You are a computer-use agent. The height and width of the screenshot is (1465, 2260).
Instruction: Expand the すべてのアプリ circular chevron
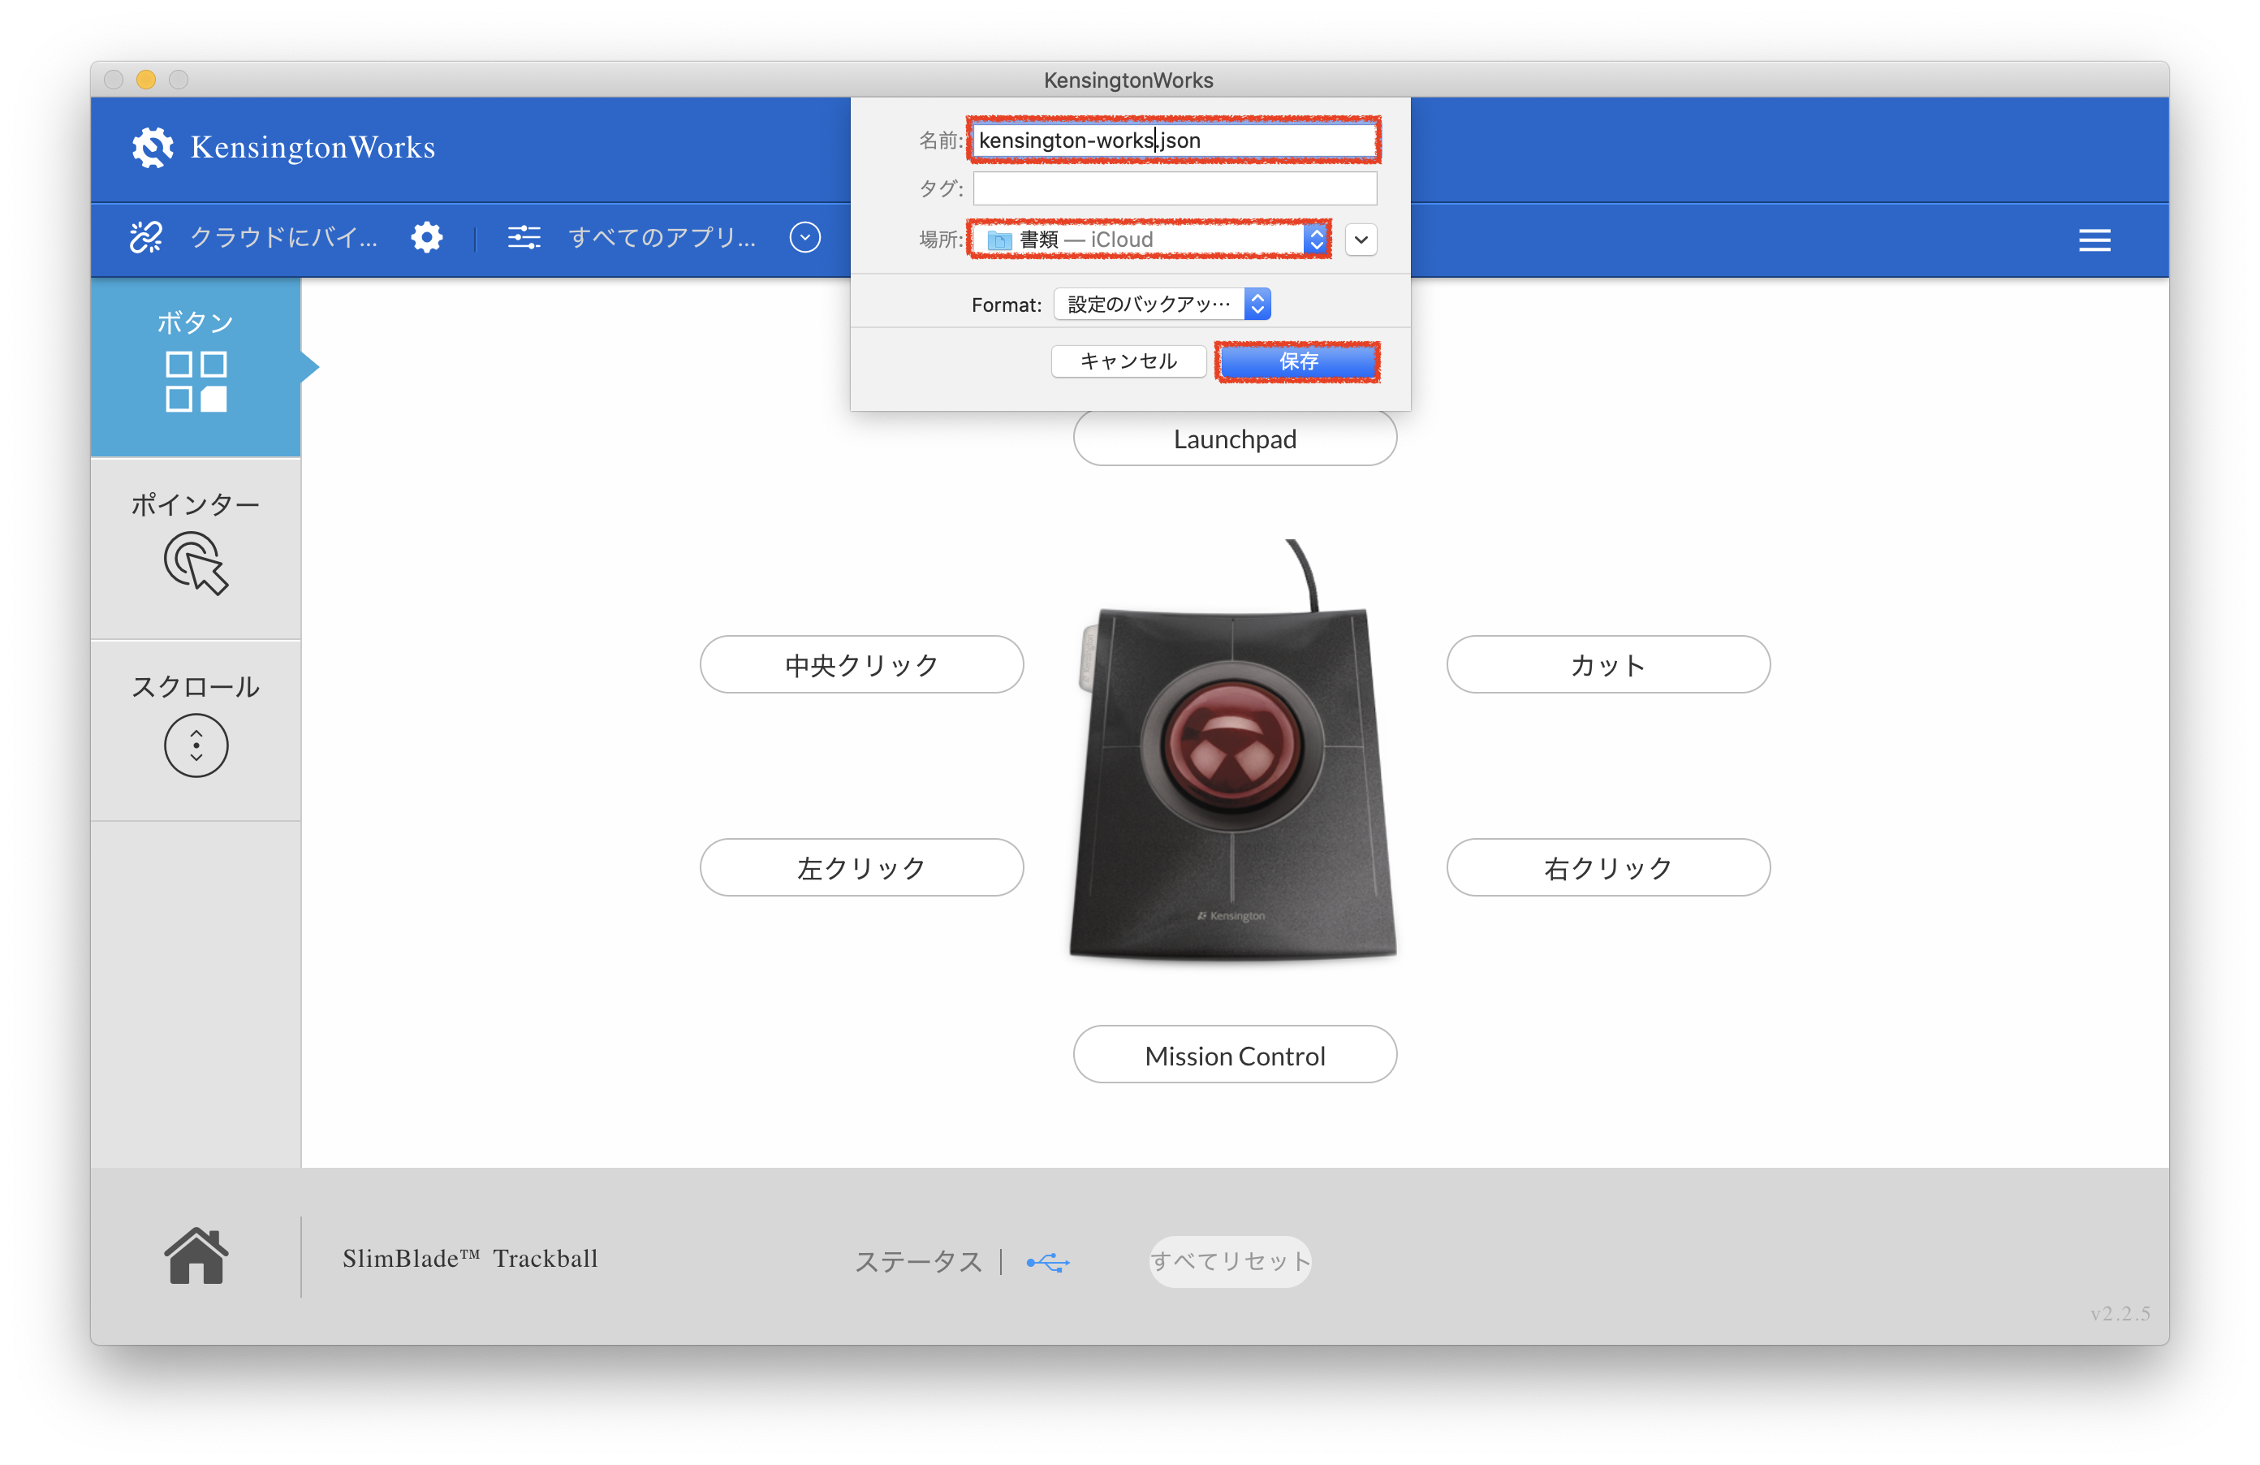click(805, 237)
